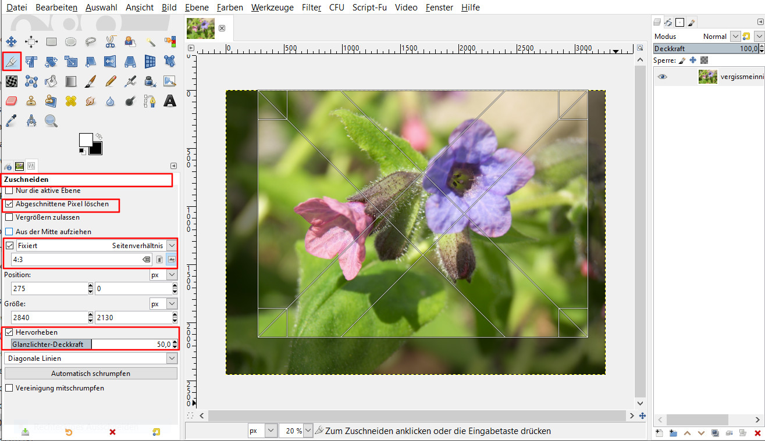The image size is (765, 441).
Task: Select the Eraser tool
Action: click(x=12, y=101)
